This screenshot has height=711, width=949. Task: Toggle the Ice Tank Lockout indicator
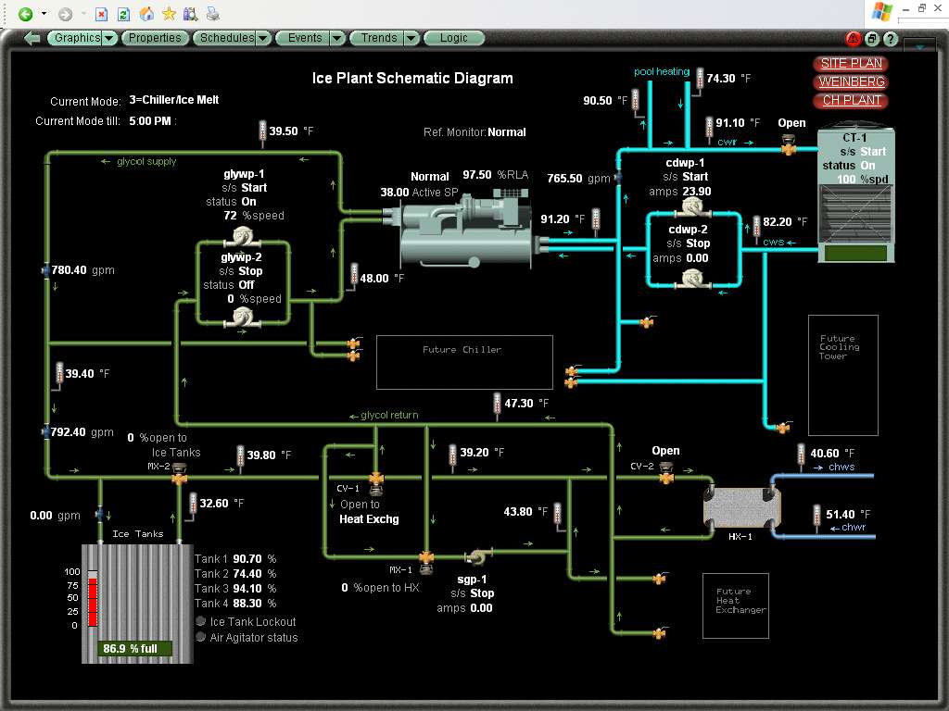[x=201, y=622]
